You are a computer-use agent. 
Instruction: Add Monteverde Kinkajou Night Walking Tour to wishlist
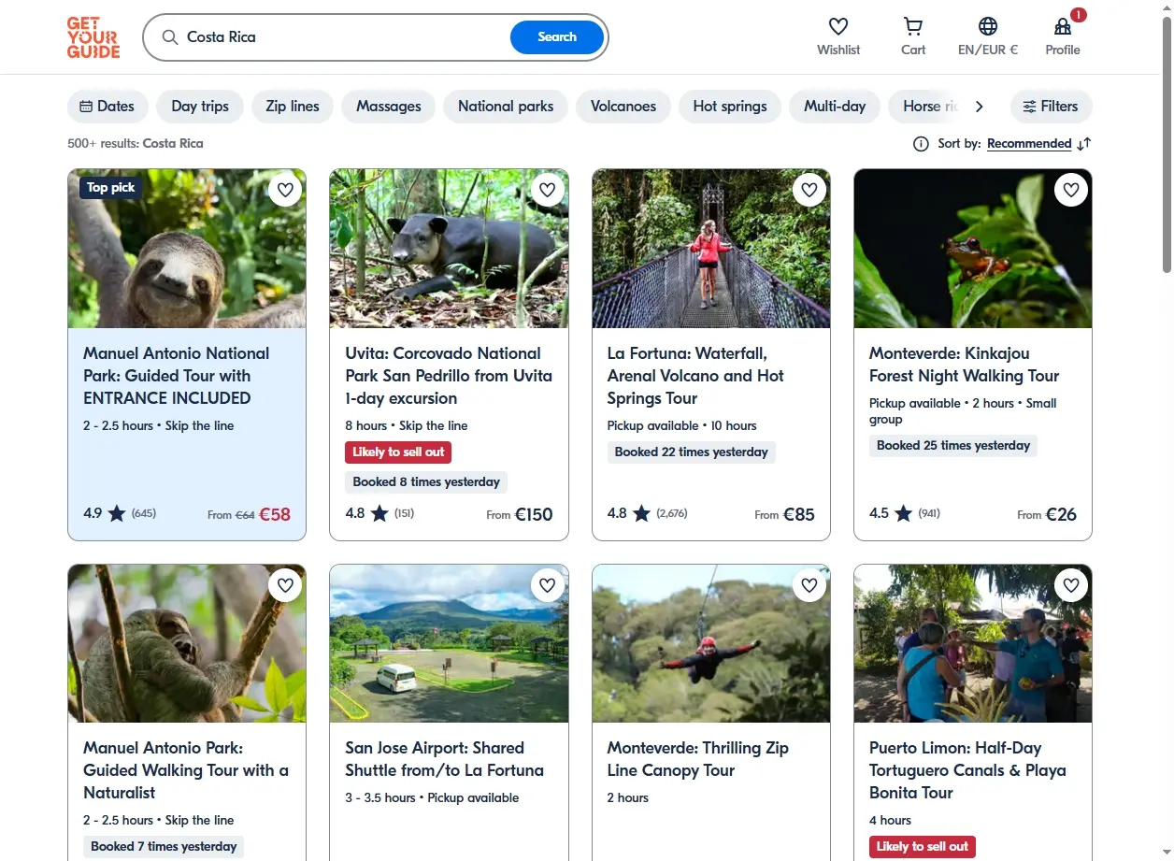coord(1071,190)
